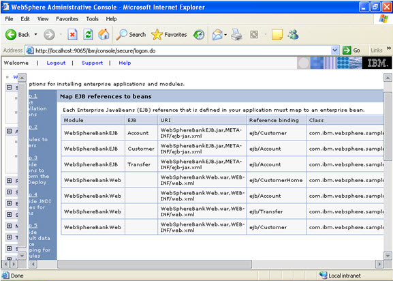Click navigation pane scrollbar down arrow
393x281 pixels.
[22, 256]
